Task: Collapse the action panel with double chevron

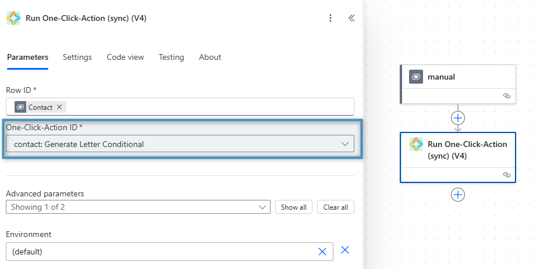Action: pyautogui.click(x=351, y=18)
